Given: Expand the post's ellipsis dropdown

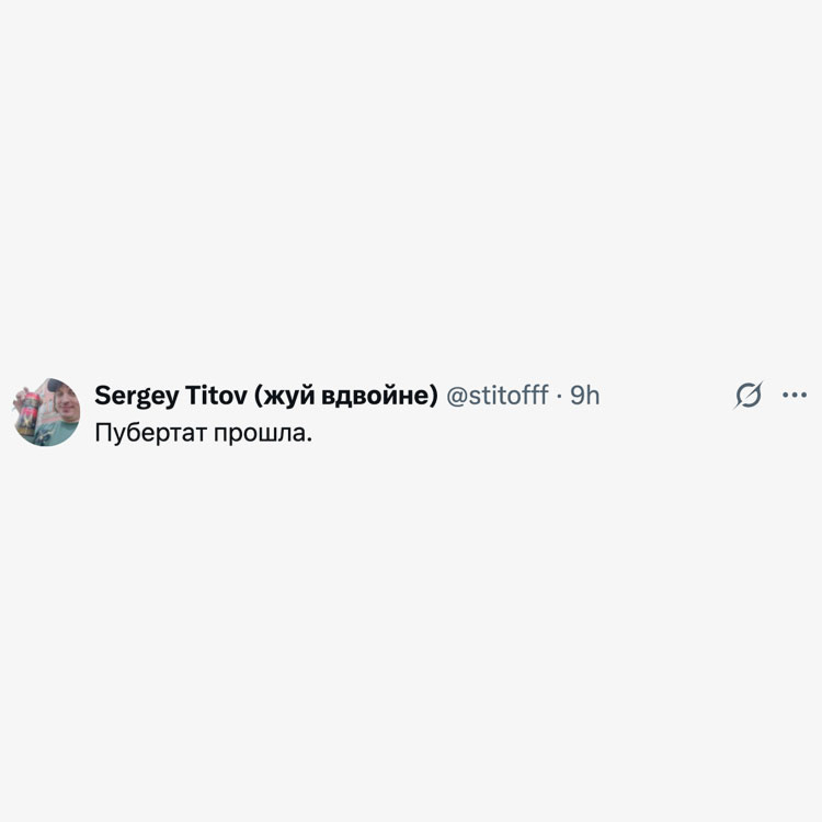Looking at the screenshot, I should 795,395.
